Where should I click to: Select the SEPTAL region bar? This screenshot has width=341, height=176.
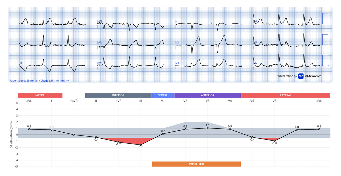point(163,95)
